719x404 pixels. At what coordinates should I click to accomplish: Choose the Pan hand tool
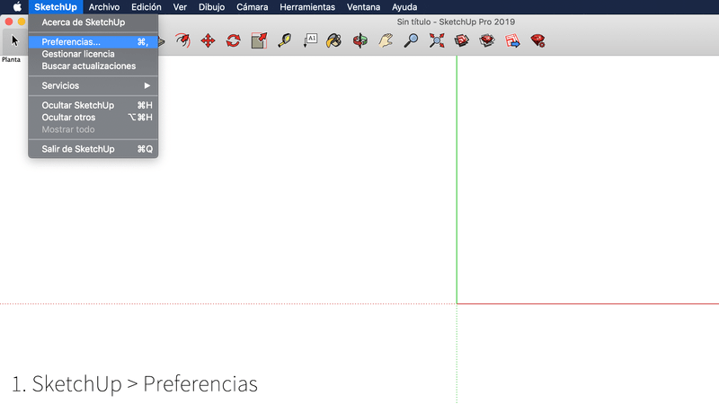tap(386, 40)
